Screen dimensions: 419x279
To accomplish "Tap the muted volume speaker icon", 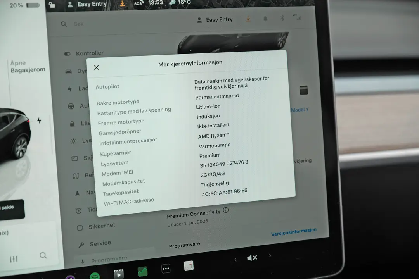I will click(252, 258).
